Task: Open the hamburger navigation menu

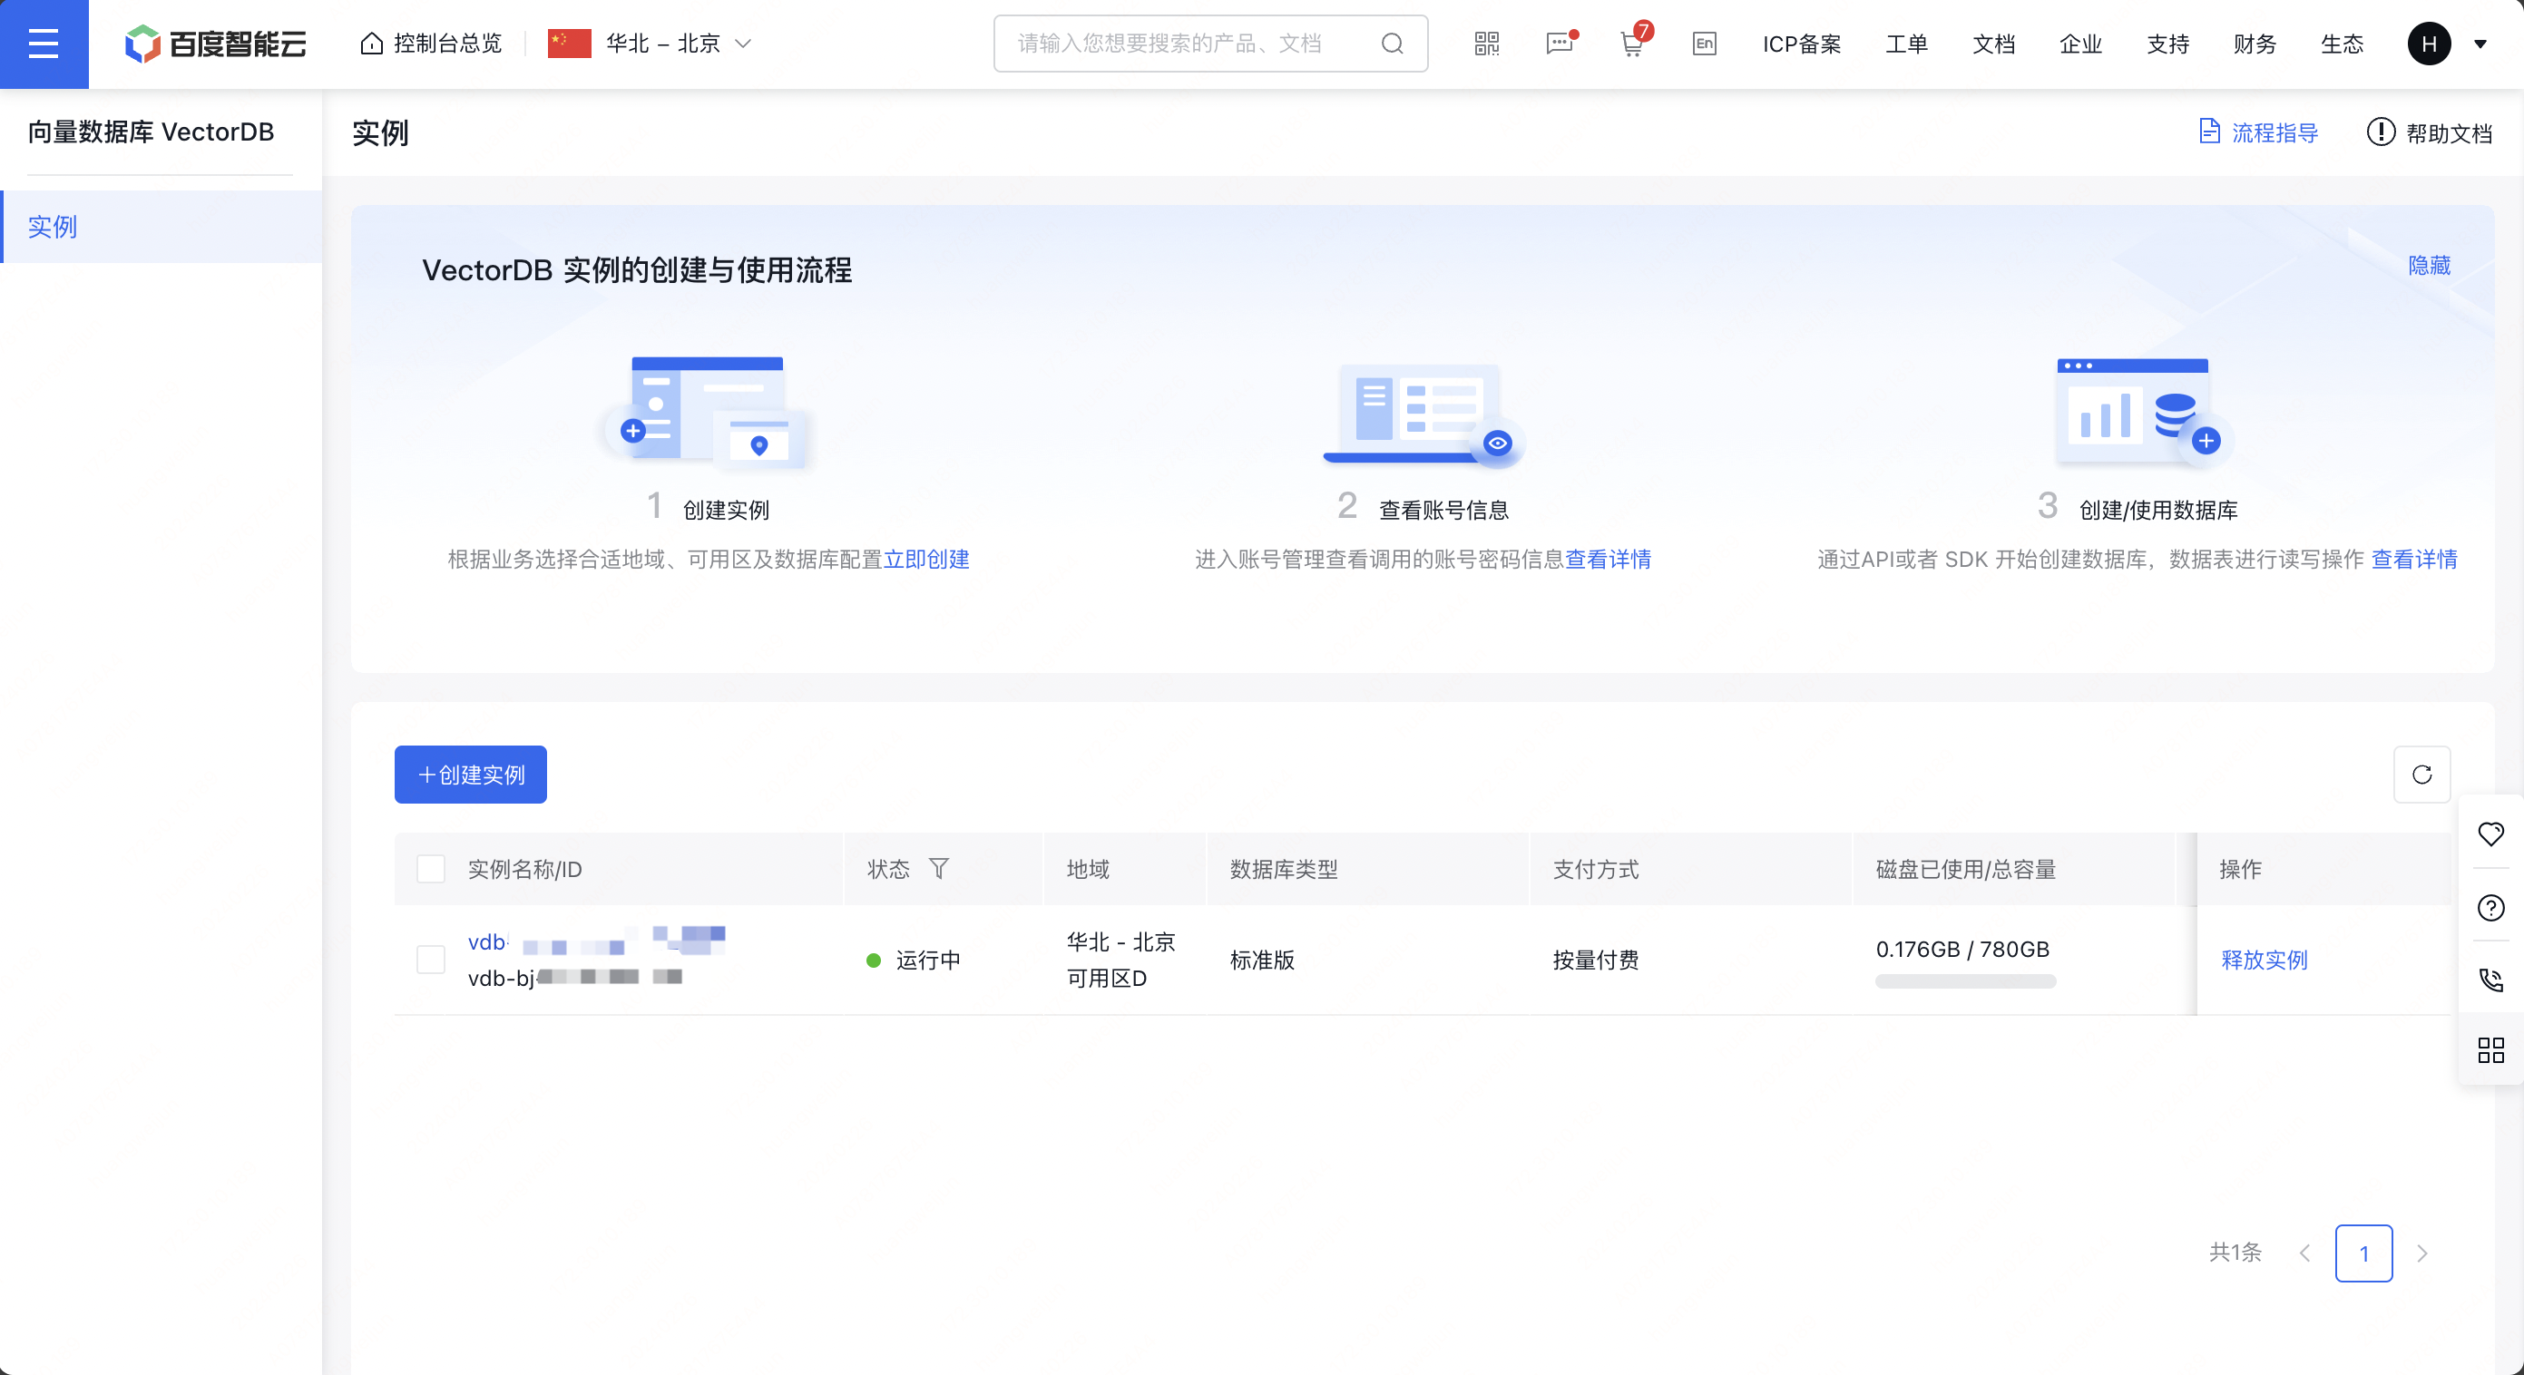Action: click(44, 44)
